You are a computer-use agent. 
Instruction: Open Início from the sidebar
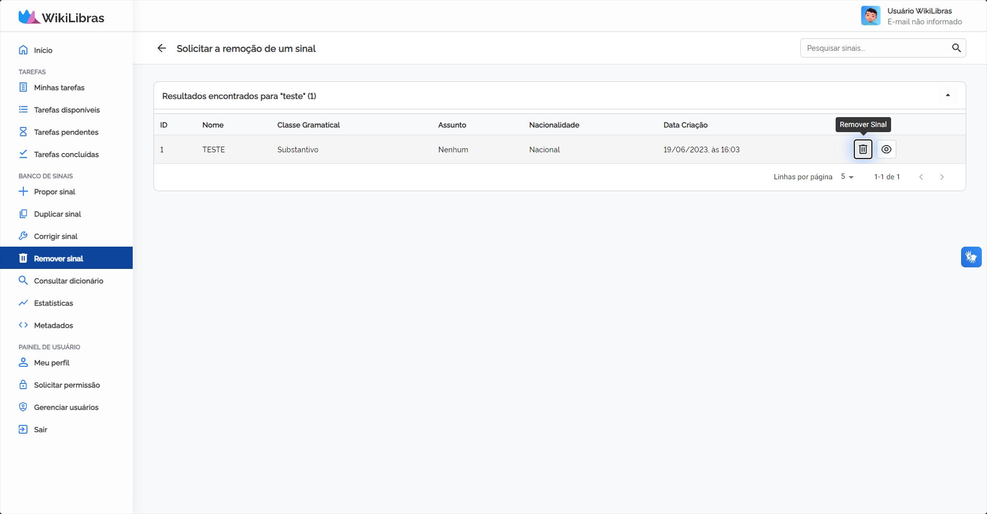pyautogui.click(x=43, y=50)
